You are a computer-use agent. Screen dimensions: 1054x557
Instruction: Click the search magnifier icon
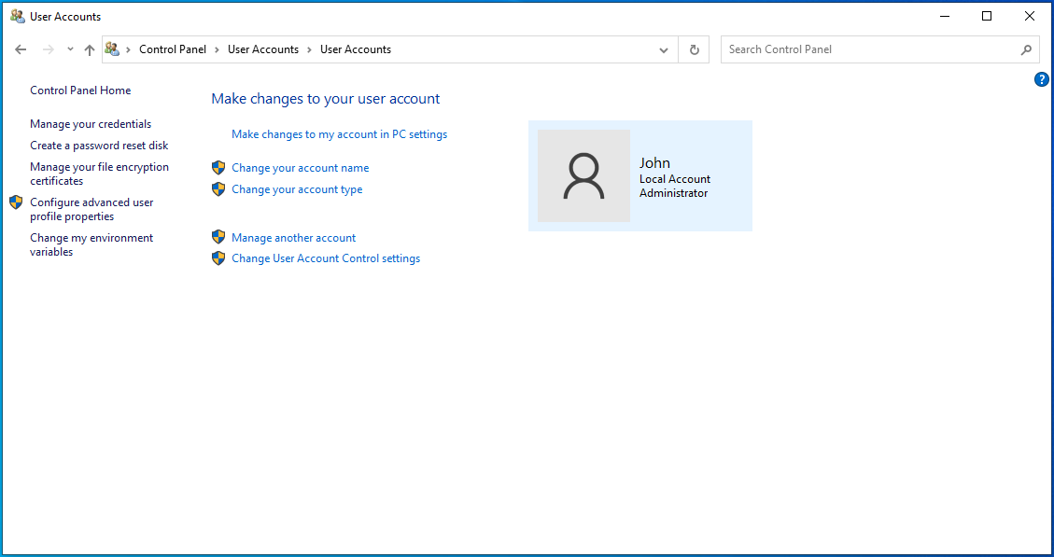coord(1026,50)
